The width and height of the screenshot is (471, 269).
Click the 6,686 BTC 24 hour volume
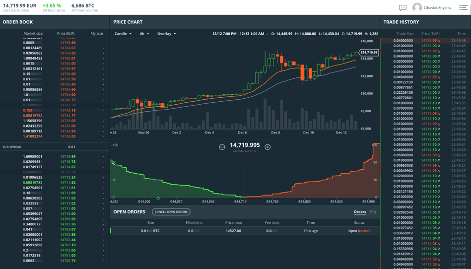83,5
